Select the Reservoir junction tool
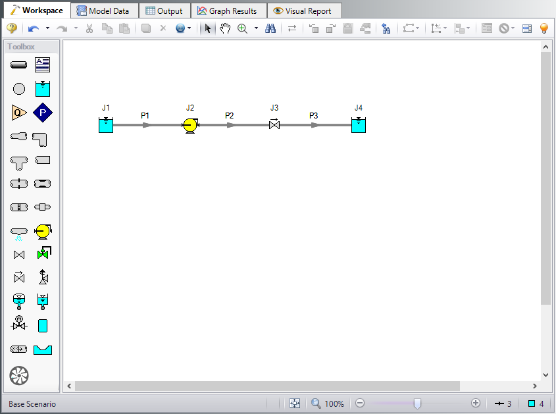The height and width of the screenshot is (414, 556). click(x=42, y=88)
